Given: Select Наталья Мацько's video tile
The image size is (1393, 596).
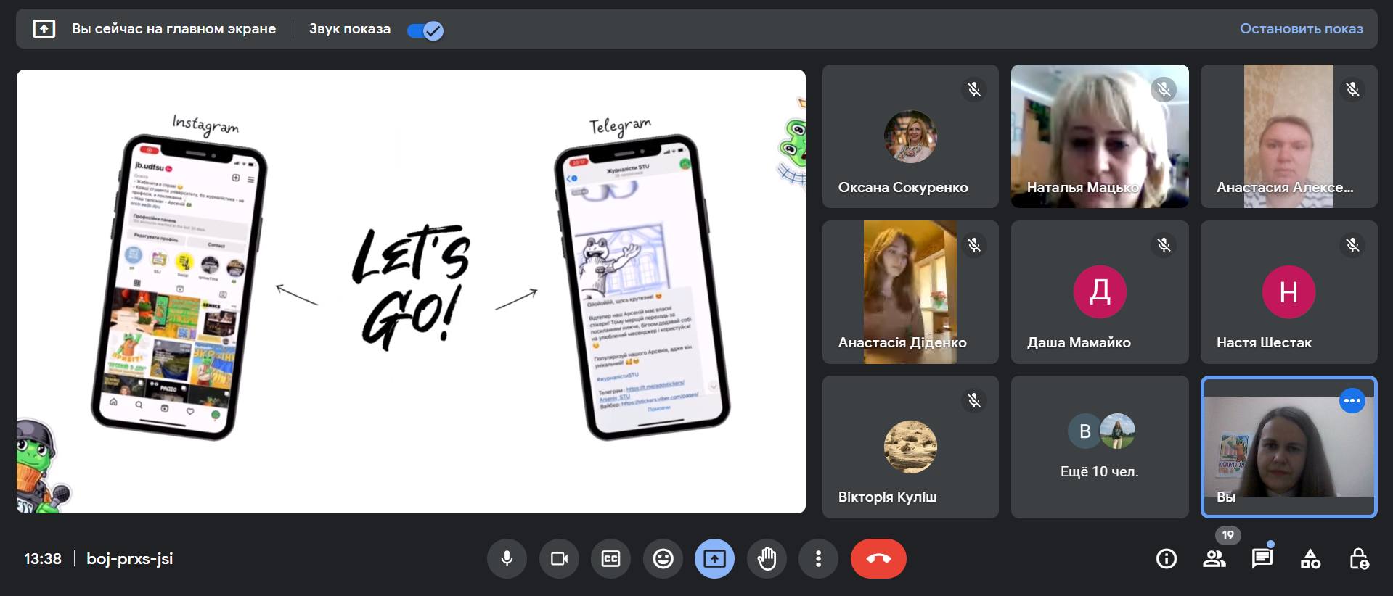Looking at the screenshot, I should click(1100, 136).
